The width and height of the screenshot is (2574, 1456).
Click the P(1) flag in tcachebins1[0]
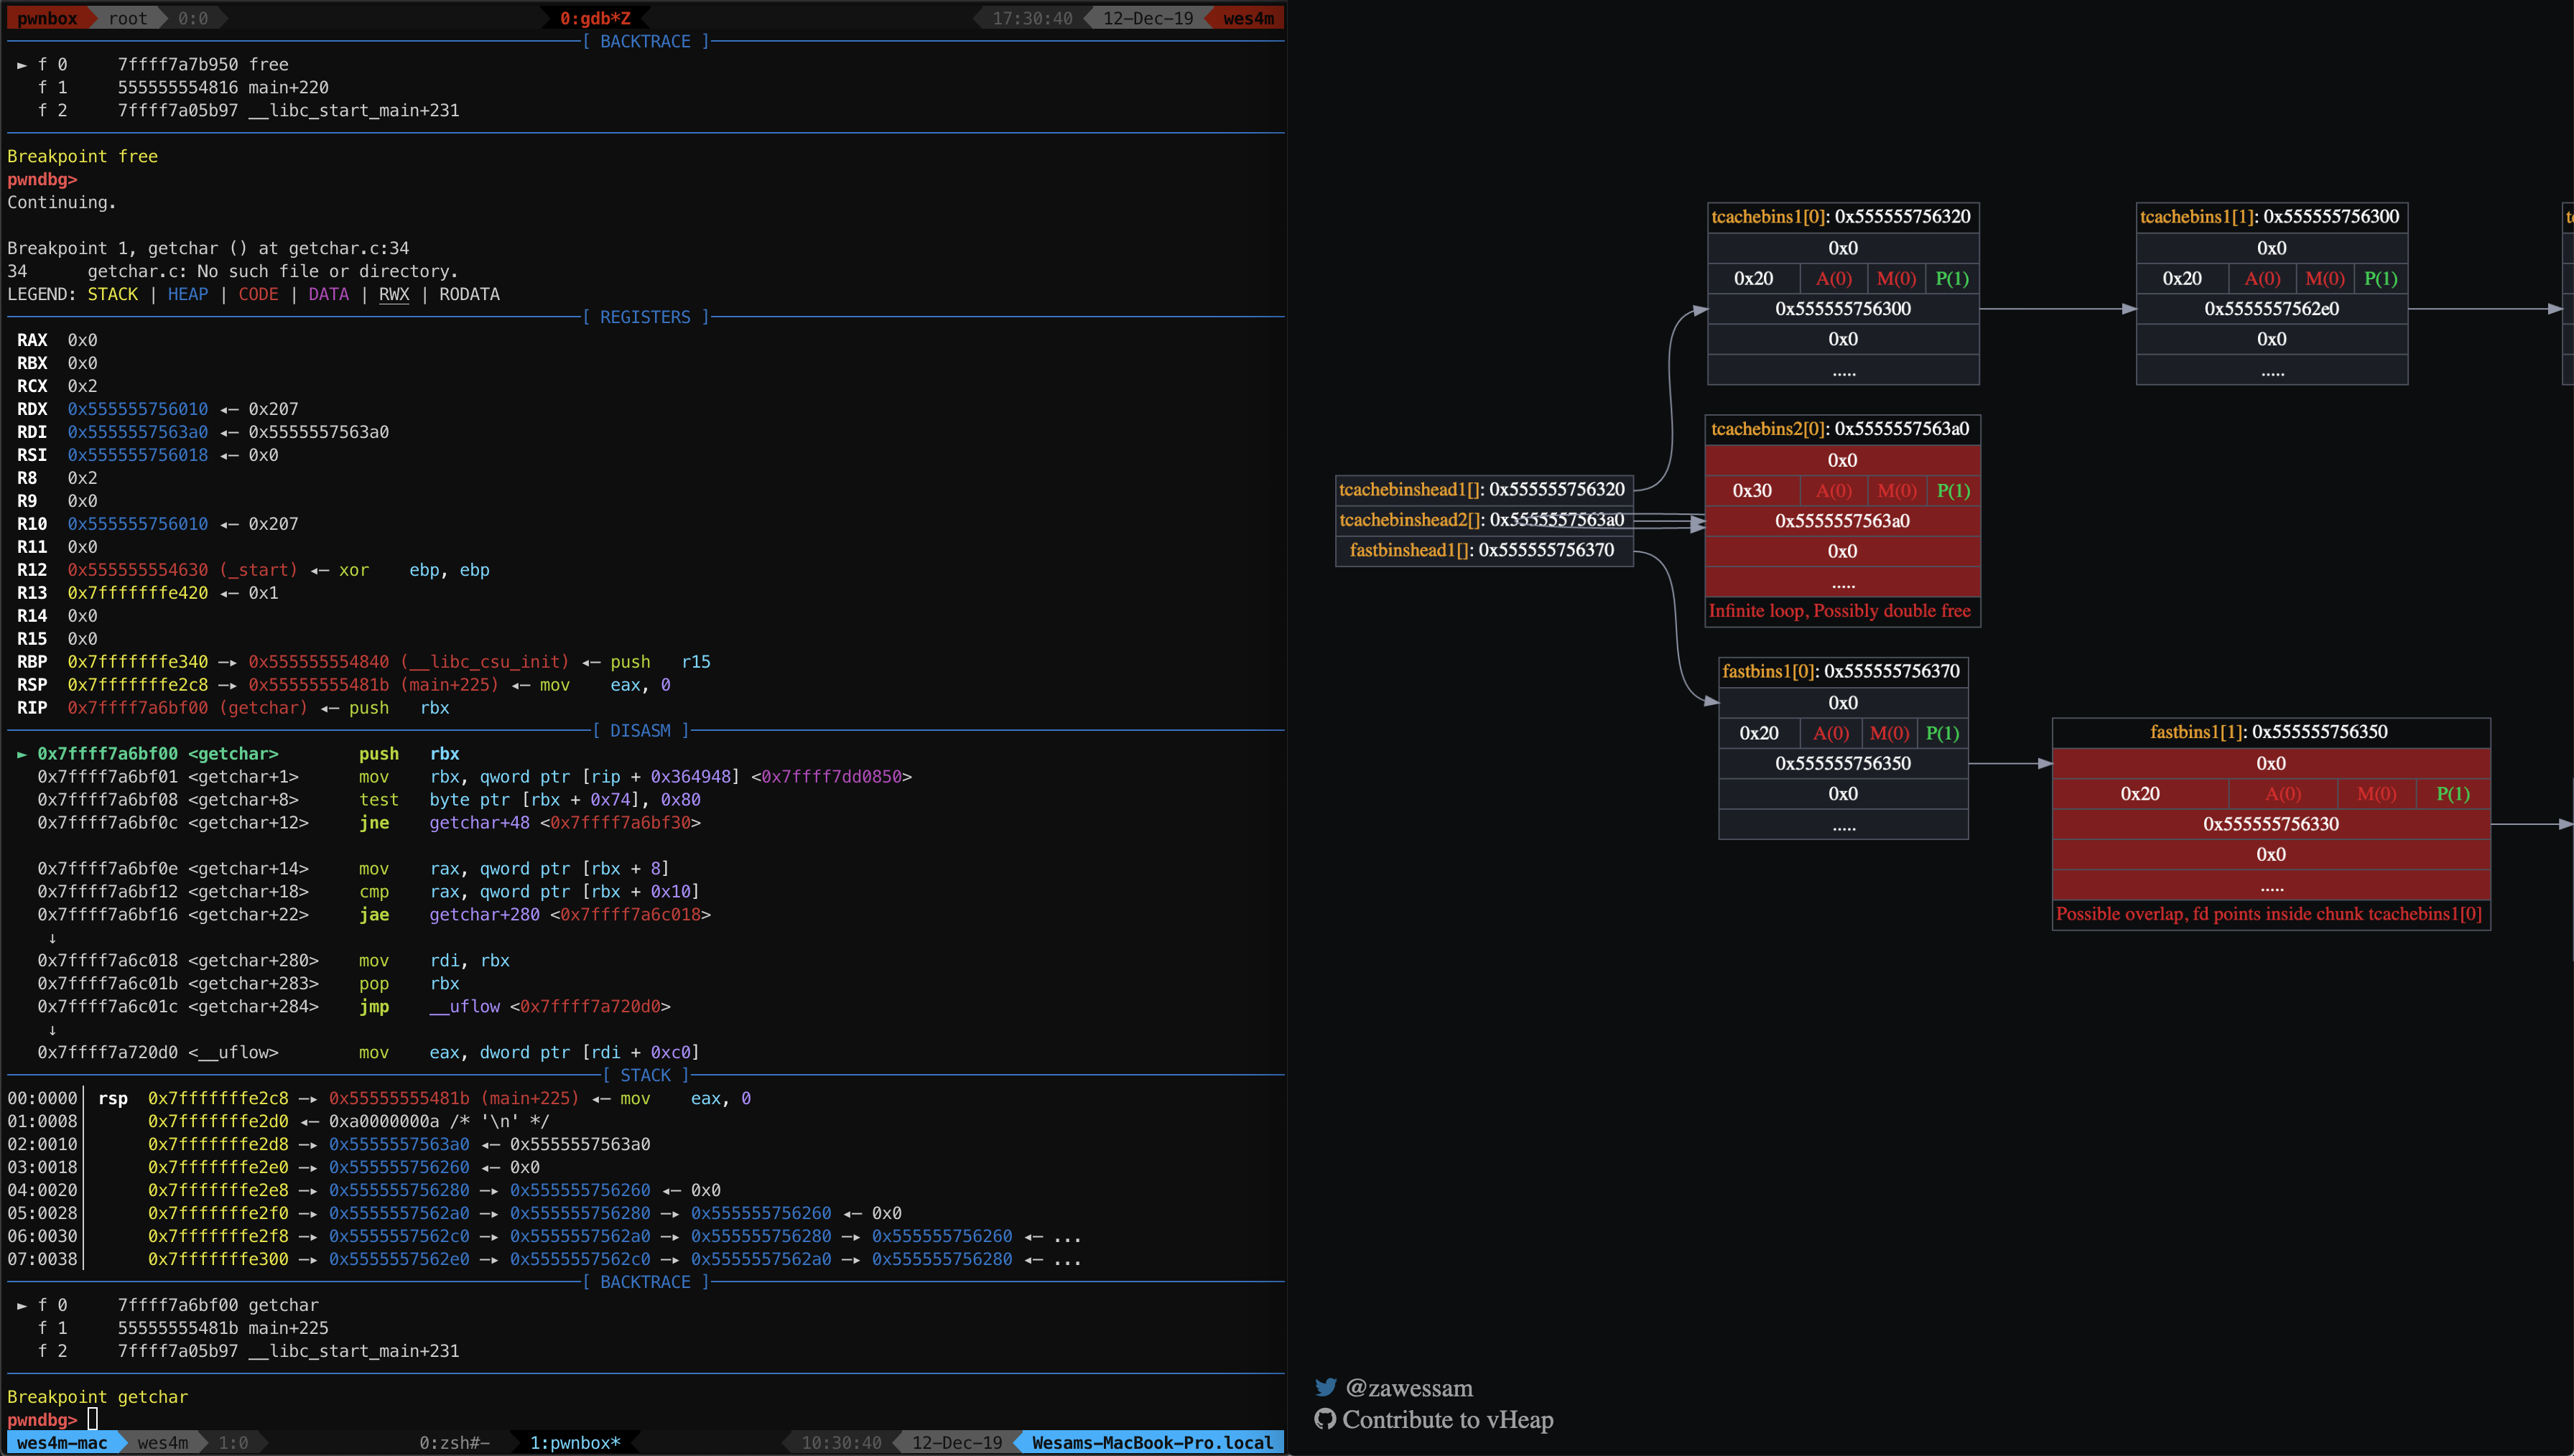(1951, 279)
